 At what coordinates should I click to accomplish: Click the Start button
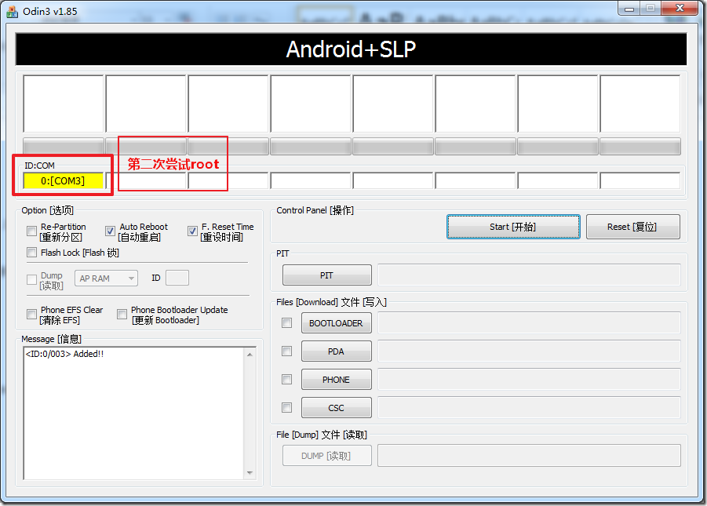pyautogui.click(x=513, y=227)
